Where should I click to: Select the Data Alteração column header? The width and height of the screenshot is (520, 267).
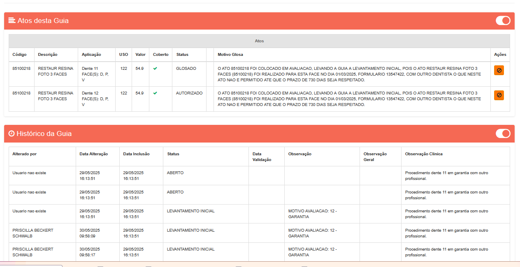pos(93,154)
